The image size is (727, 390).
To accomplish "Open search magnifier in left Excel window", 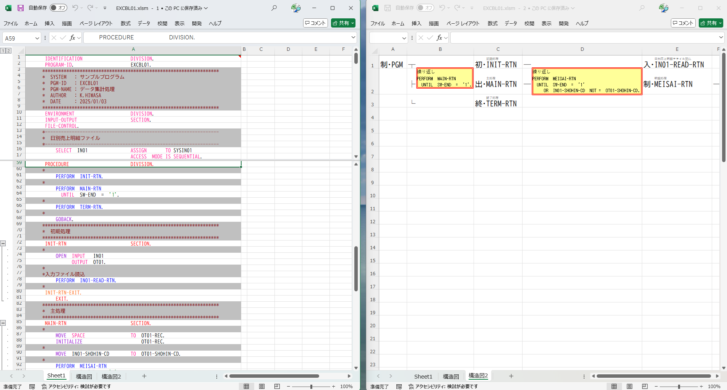I will [x=274, y=8].
